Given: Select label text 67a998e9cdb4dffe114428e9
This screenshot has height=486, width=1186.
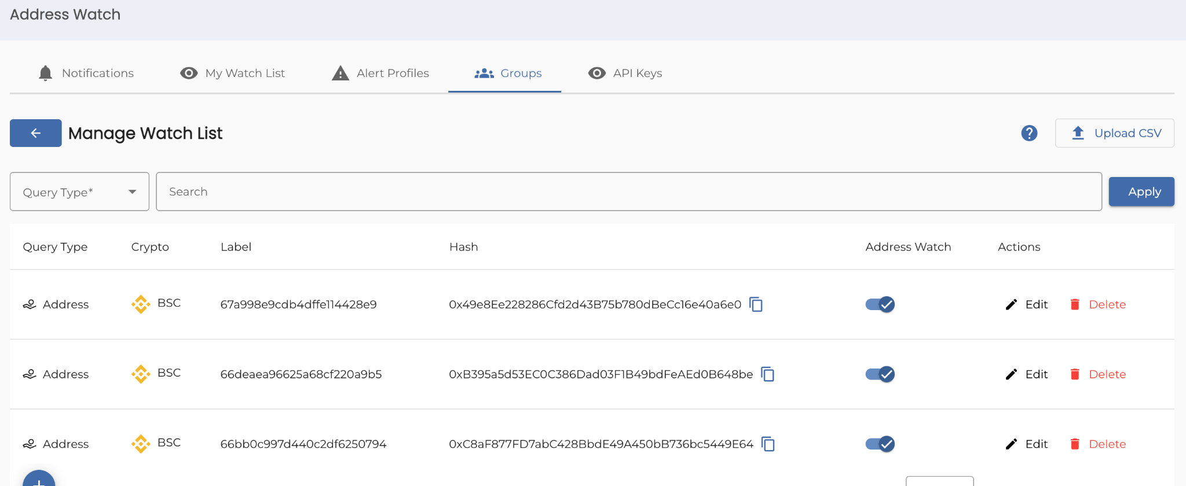Looking at the screenshot, I should click(x=298, y=304).
